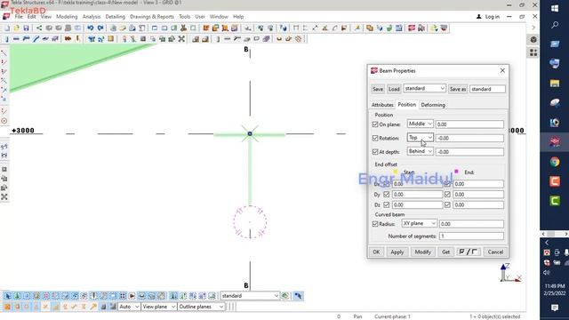Open the Rotation Top dropdown
Image resolution: width=569 pixels, height=320 pixels.
tap(420, 138)
